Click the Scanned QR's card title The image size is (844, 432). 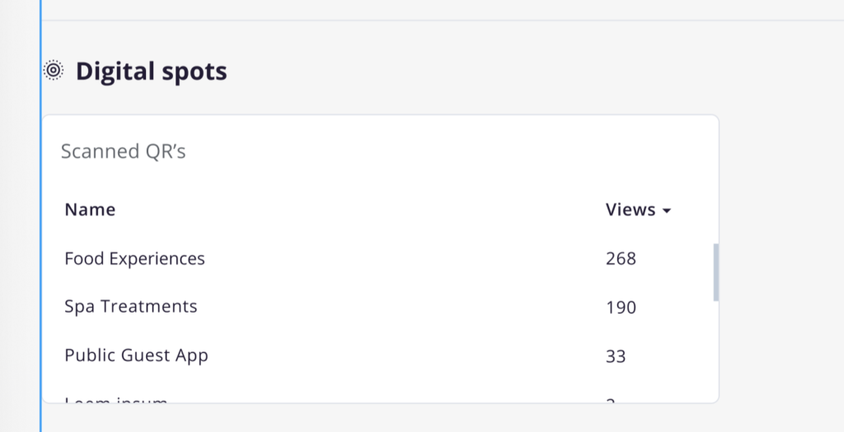point(124,151)
